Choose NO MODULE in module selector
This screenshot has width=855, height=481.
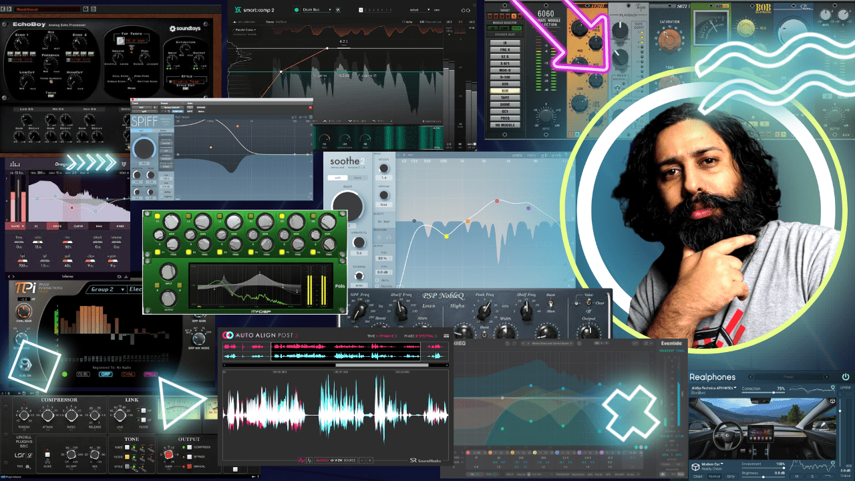point(505,125)
